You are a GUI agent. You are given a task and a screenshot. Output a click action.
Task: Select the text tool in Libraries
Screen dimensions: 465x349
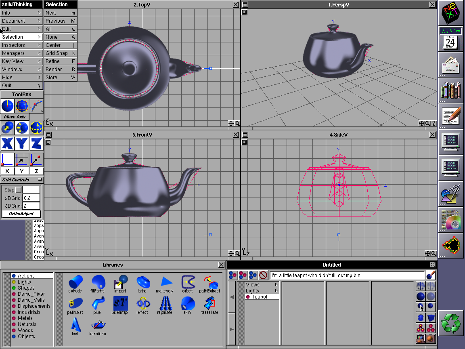click(75, 325)
